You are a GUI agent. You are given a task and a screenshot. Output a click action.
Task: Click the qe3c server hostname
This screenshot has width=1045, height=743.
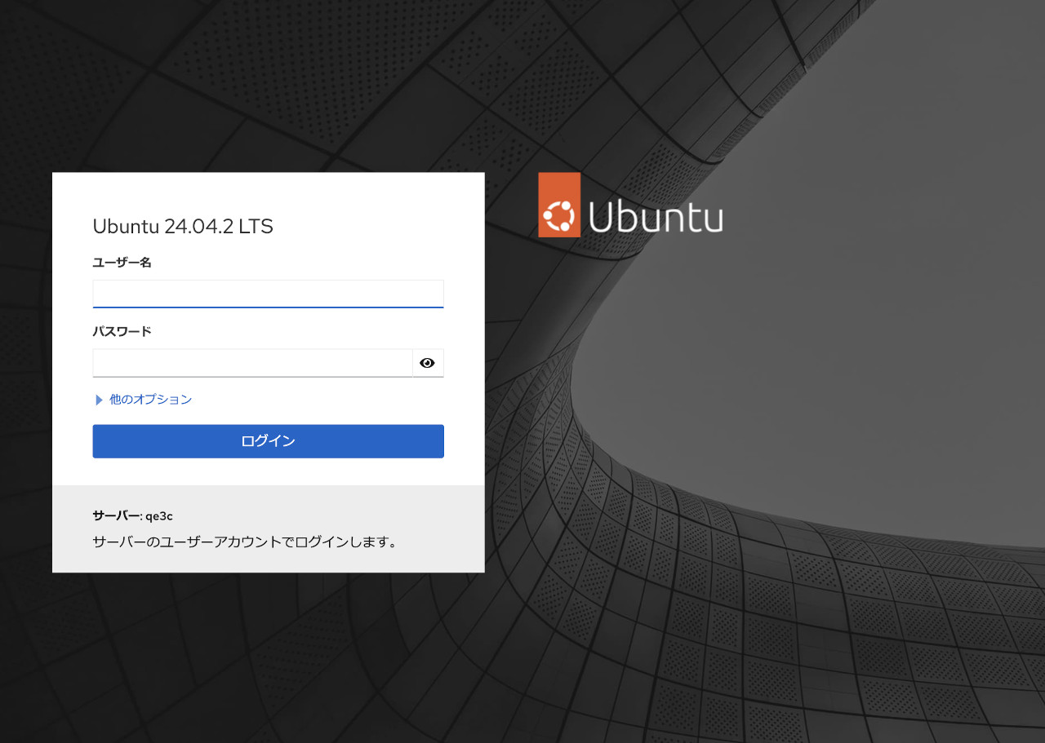click(x=159, y=516)
